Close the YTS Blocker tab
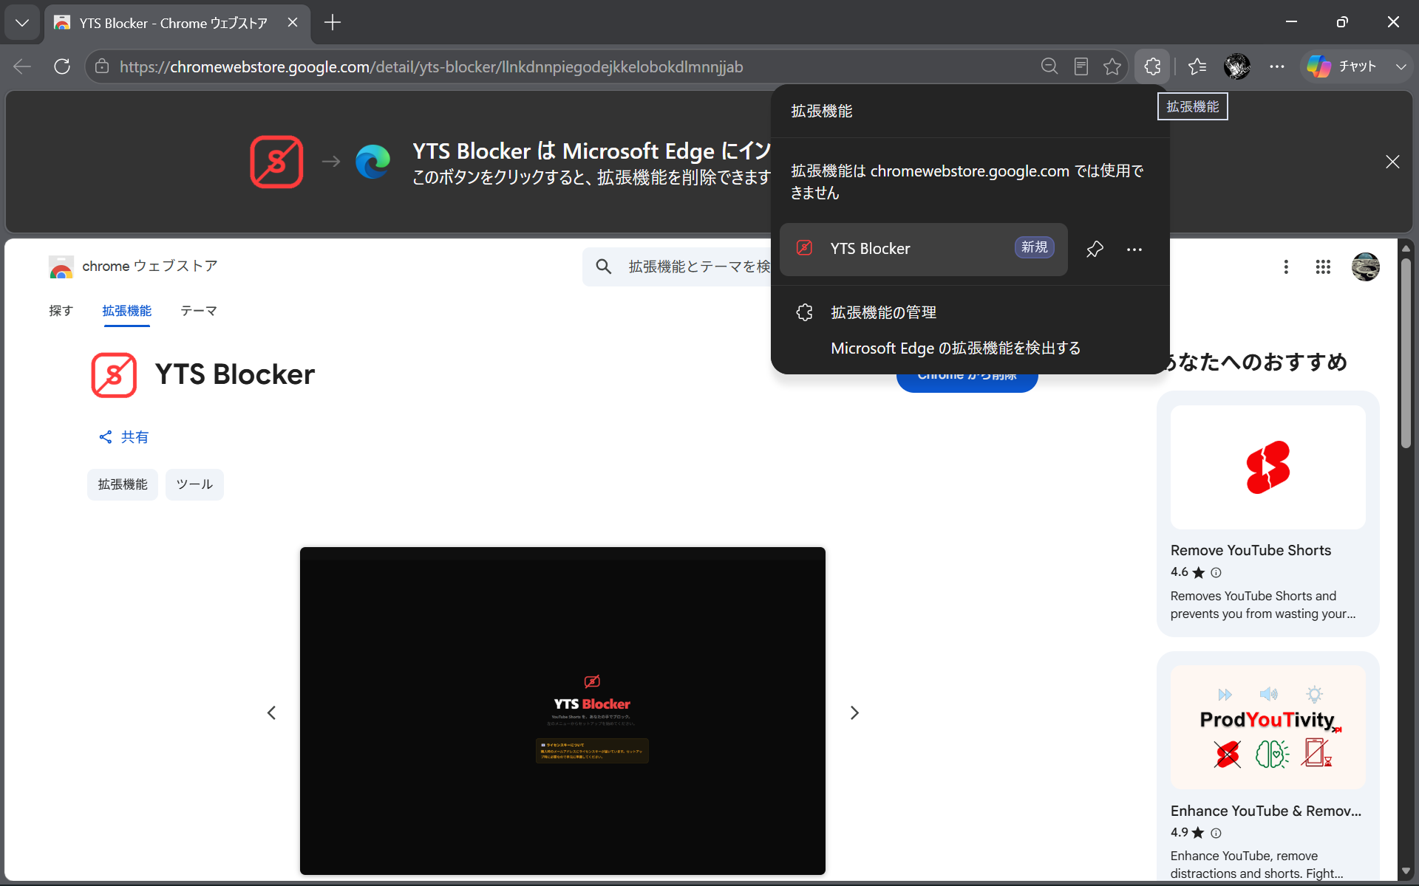The image size is (1419, 886). click(x=293, y=23)
